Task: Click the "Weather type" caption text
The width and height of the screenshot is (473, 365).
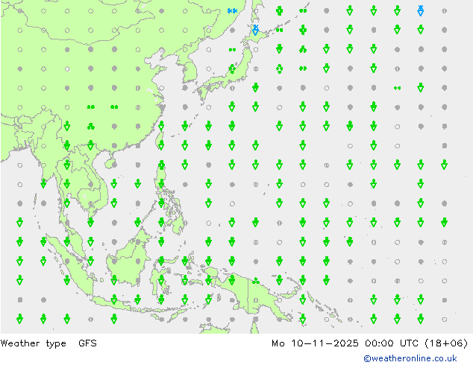Action: click(x=34, y=343)
